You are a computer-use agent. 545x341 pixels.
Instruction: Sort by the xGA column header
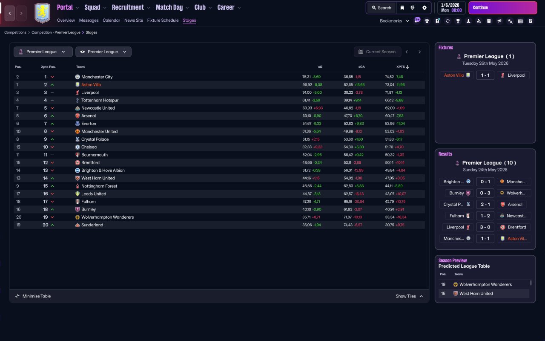[361, 67]
